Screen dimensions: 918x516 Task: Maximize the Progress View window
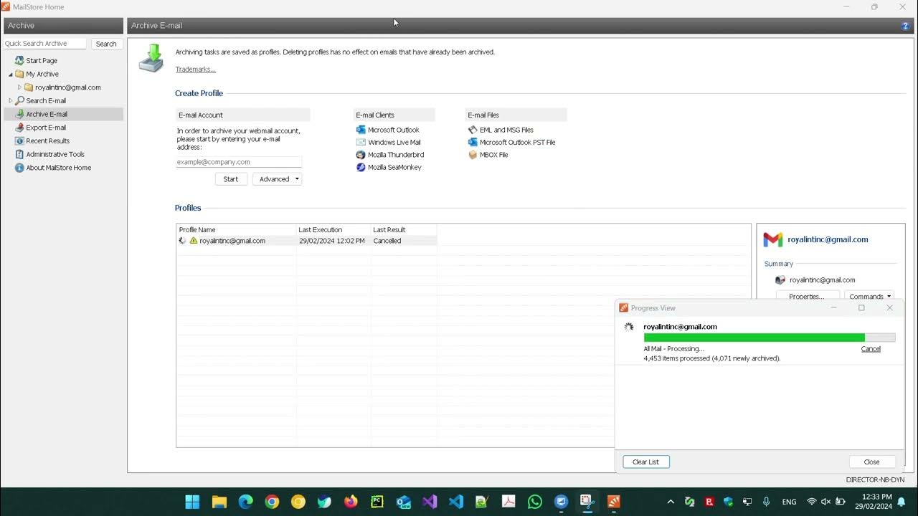[861, 308]
